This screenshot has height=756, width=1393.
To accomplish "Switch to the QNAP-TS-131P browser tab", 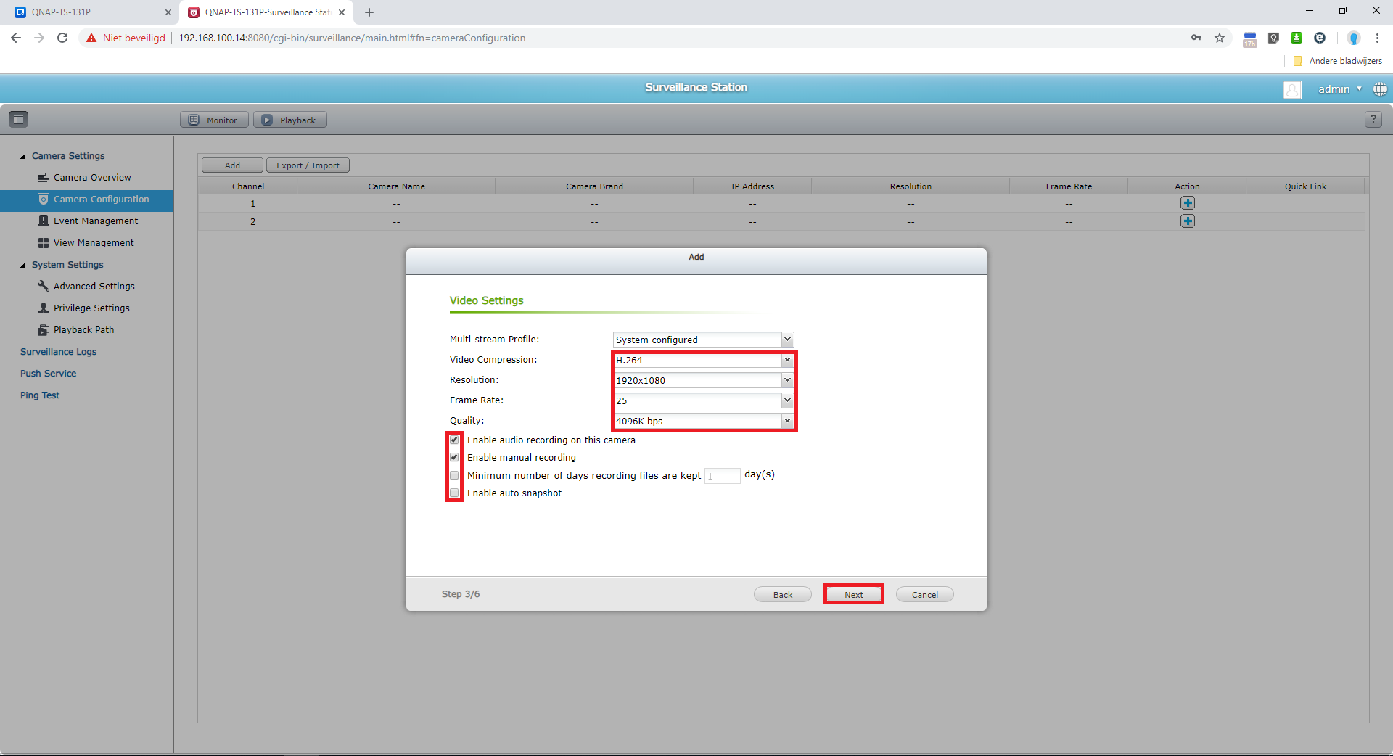I will point(90,12).
